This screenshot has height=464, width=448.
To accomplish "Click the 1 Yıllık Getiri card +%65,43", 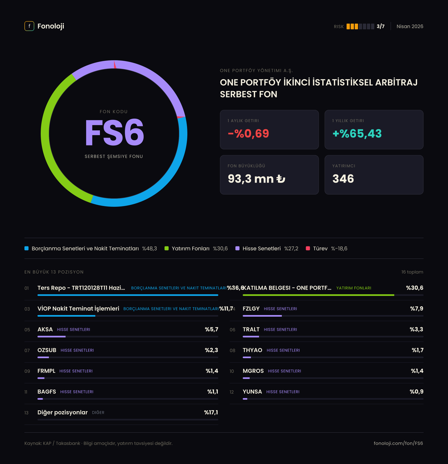I will click(x=374, y=130).
